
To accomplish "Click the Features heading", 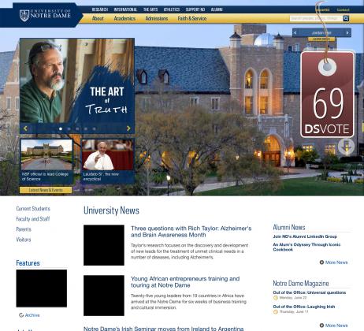I will (x=28, y=263).
